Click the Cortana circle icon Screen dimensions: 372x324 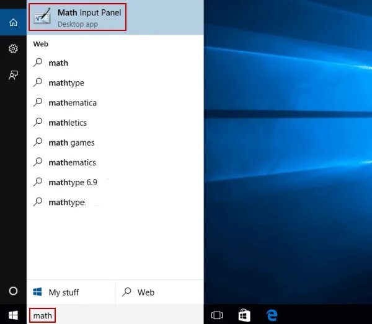pyautogui.click(x=13, y=291)
